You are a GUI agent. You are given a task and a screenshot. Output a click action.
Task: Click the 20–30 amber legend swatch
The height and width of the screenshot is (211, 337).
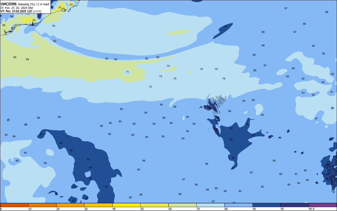(70, 205)
